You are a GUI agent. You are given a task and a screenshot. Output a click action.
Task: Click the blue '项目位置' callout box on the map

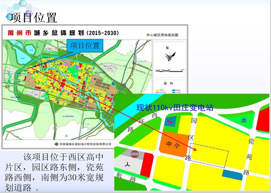point(85,46)
